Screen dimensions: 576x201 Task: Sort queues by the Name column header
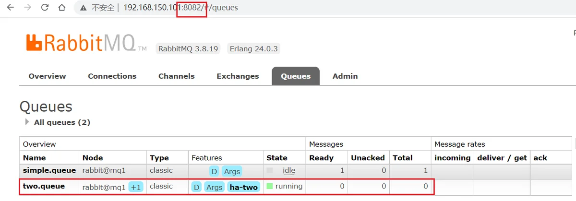click(x=35, y=157)
